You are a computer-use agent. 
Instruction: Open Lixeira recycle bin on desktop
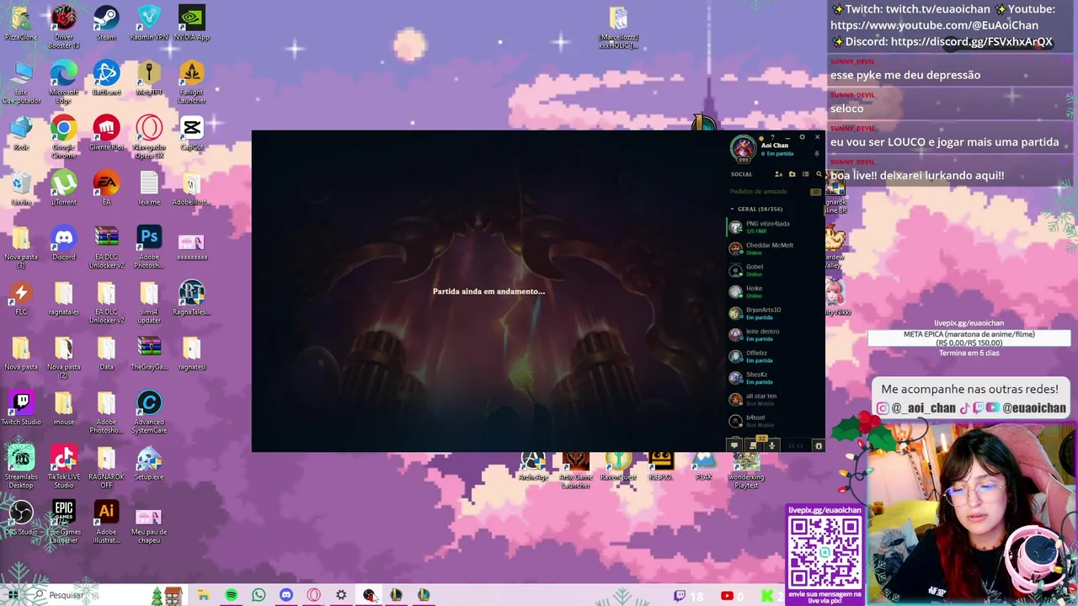(21, 188)
